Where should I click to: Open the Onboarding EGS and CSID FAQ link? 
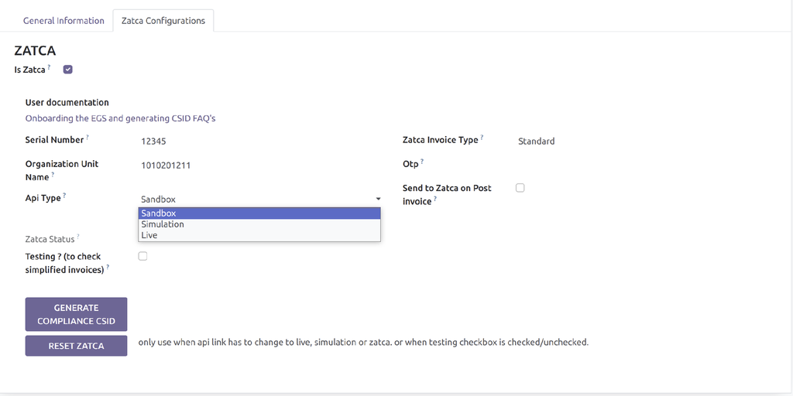pyautogui.click(x=120, y=118)
